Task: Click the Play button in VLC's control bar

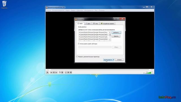Action: pos(48,72)
